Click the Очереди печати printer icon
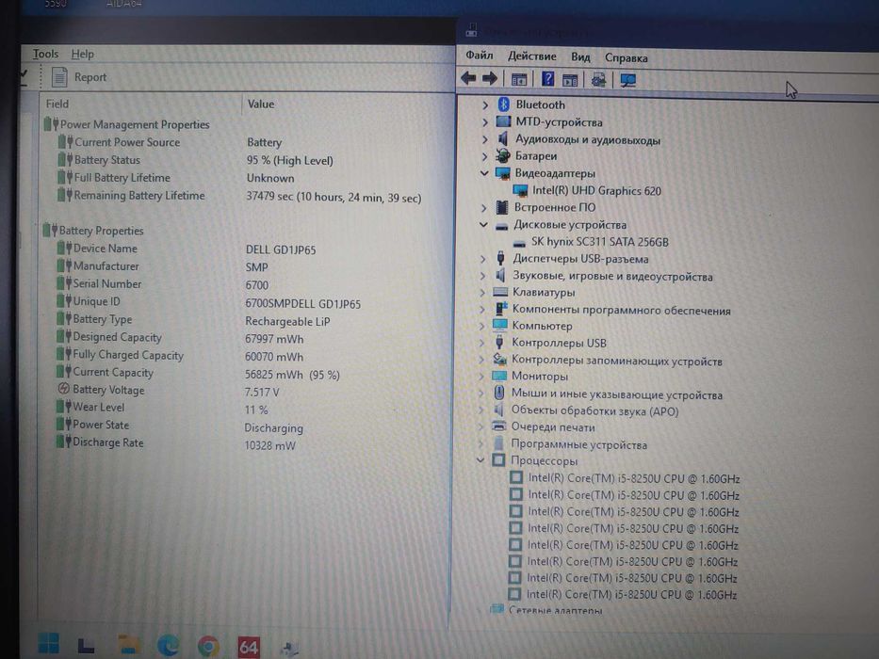Viewport: 879px width, 659px height. click(498, 426)
